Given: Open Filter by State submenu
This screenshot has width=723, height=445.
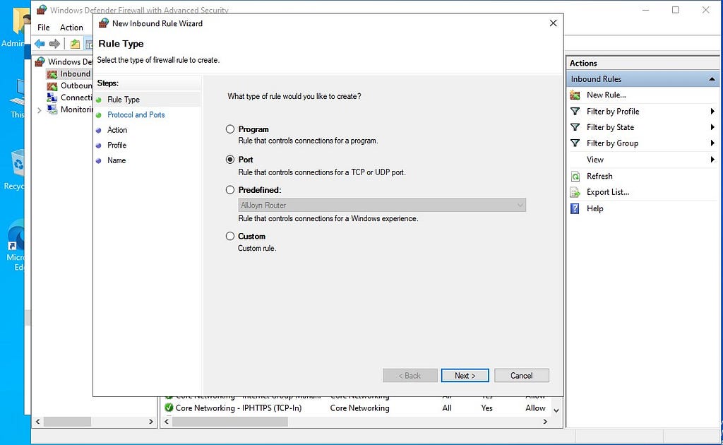Looking at the screenshot, I should click(x=610, y=127).
